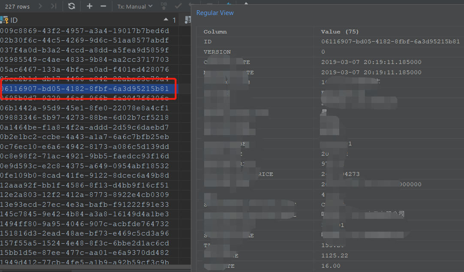Jump to the last page of rows

[53, 6]
